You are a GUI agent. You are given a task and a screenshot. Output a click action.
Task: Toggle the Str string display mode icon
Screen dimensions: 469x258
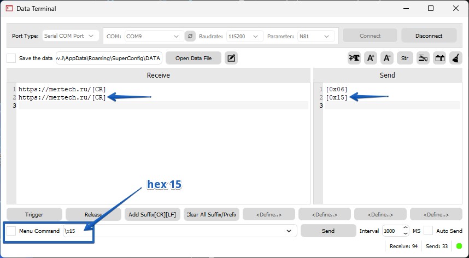pyautogui.click(x=404, y=58)
